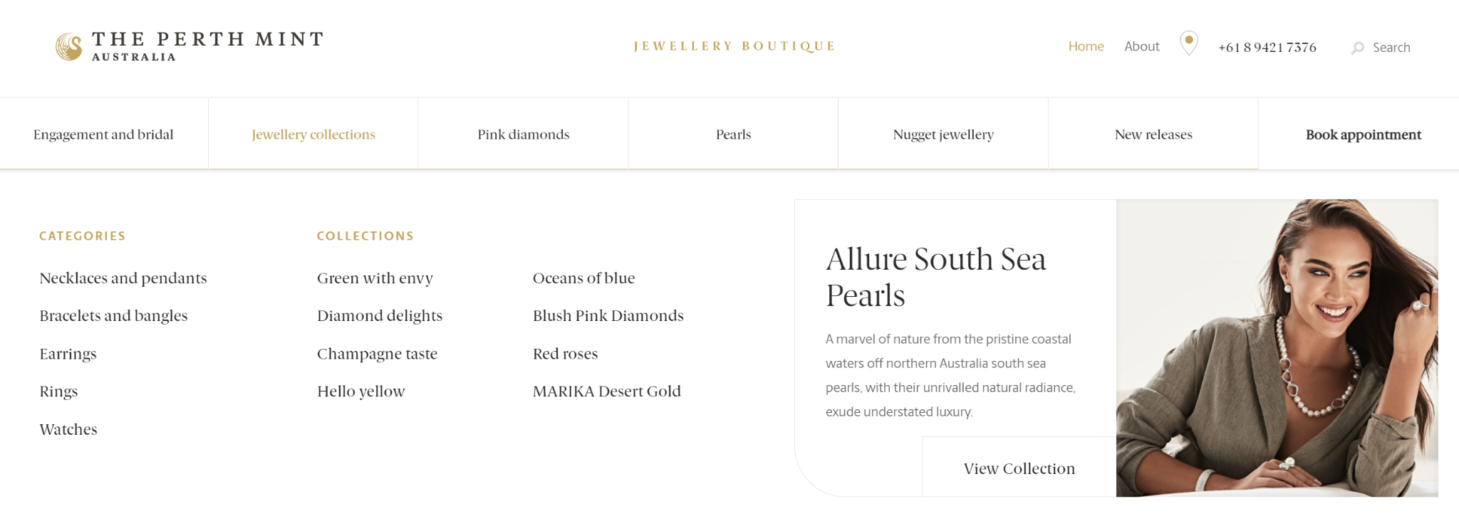This screenshot has height=521, width=1459.
Task: Open MARIKA Desert Gold collection
Action: click(x=607, y=391)
